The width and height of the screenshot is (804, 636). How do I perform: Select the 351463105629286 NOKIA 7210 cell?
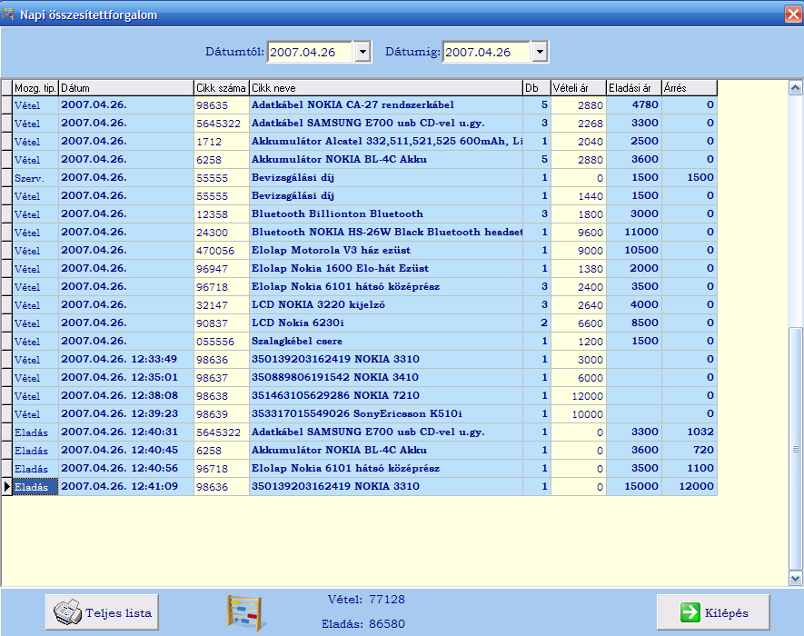click(x=386, y=396)
